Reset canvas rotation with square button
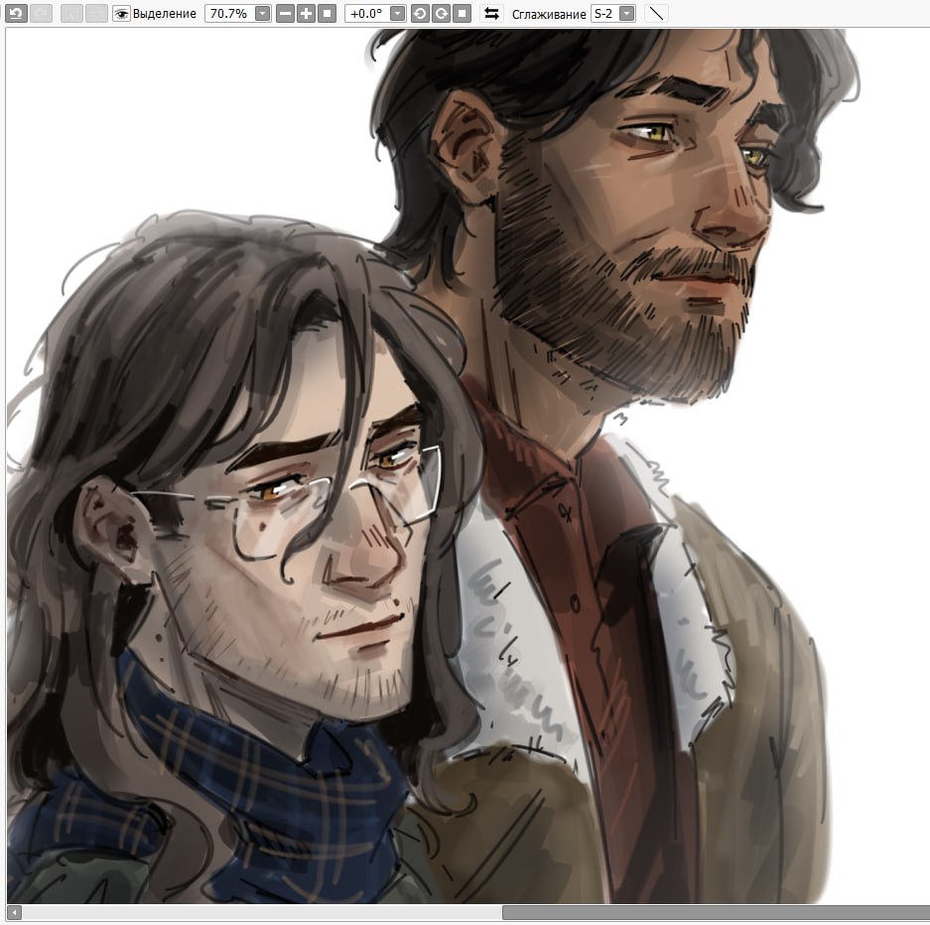 point(462,13)
